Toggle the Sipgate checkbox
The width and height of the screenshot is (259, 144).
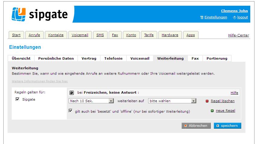tap(17, 99)
